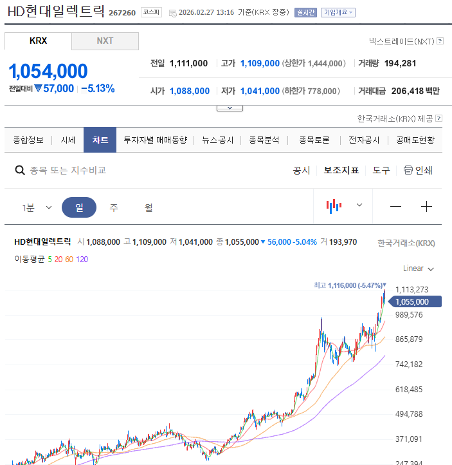Open the 시세 tab
This screenshot has width=452, height=465.
tap(68, 140)
